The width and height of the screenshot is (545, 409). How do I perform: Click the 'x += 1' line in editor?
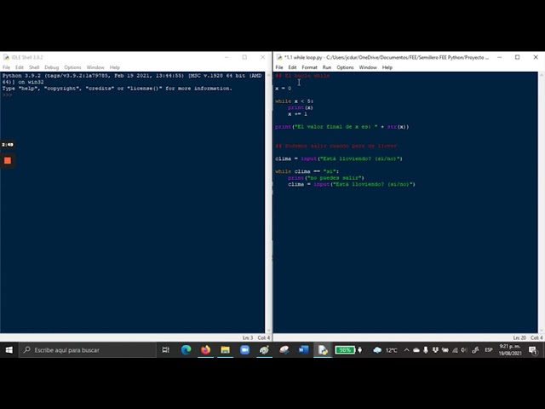(297, 114)
